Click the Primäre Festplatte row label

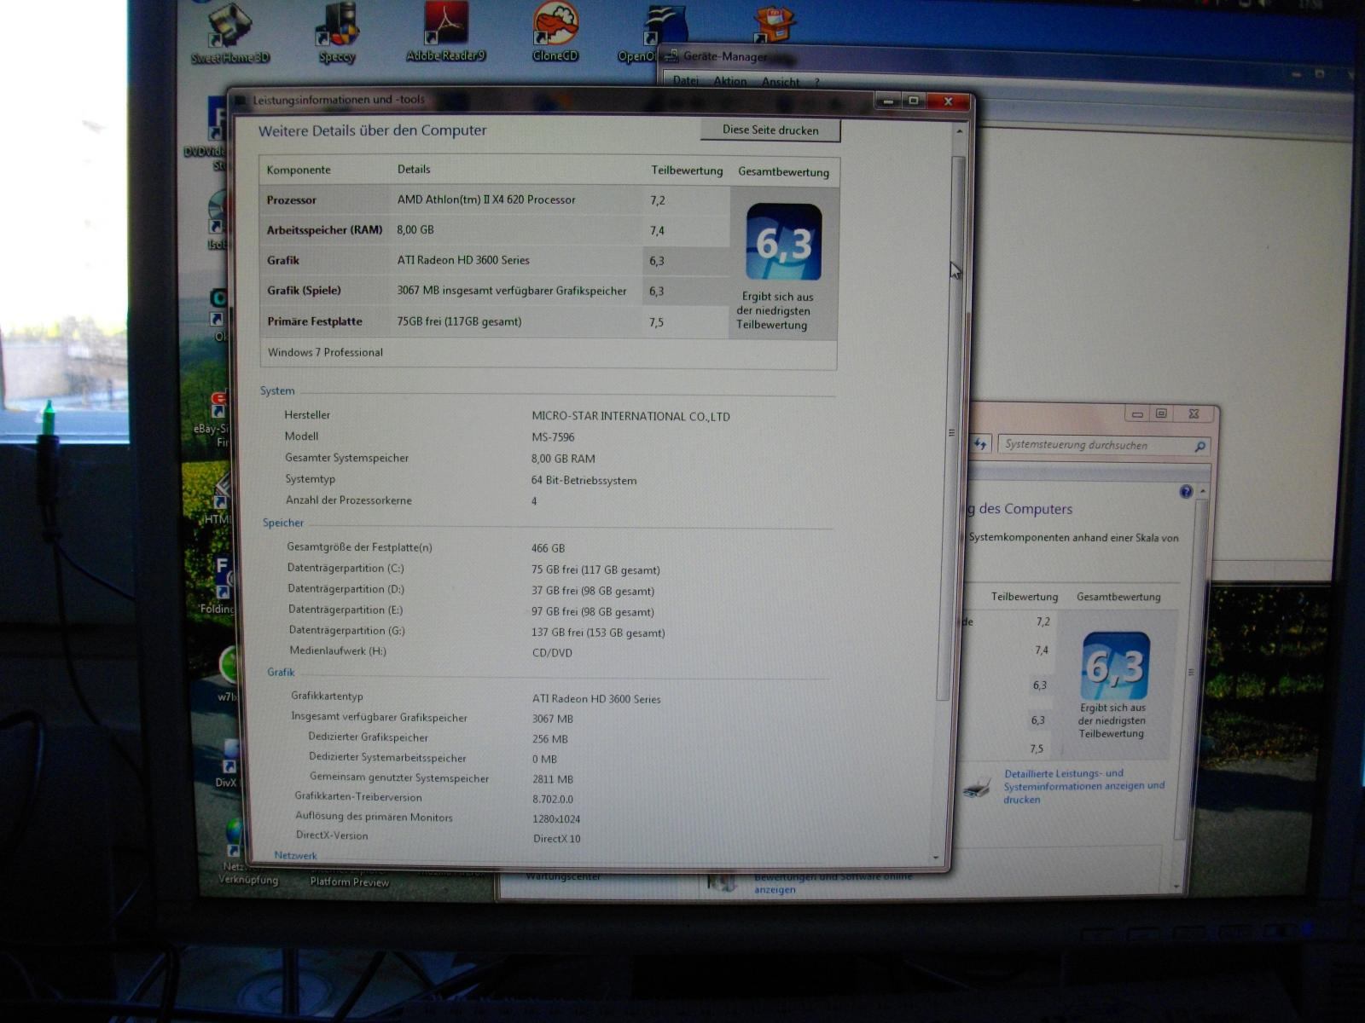pos(315,321)
